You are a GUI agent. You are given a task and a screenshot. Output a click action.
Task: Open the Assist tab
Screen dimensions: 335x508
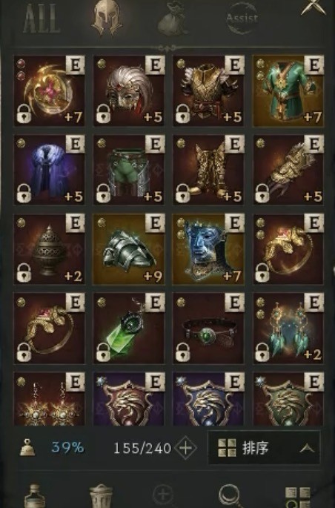pyautogui.click(x=242, y=18)
